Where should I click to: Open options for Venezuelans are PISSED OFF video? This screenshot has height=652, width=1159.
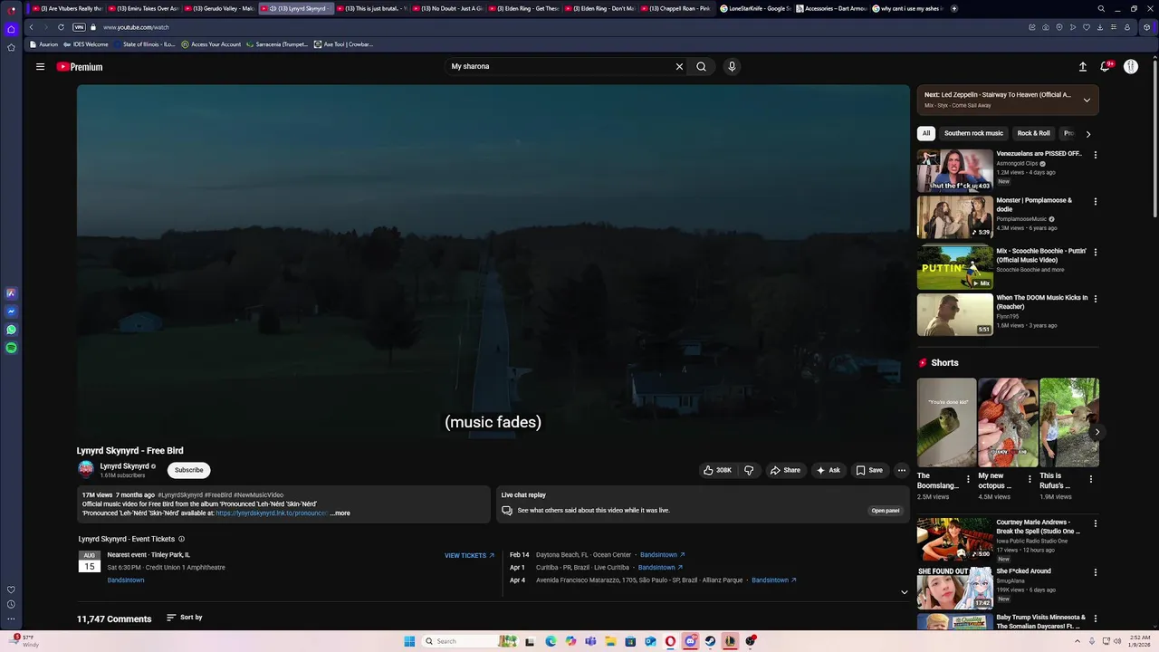coord(1096,155)
